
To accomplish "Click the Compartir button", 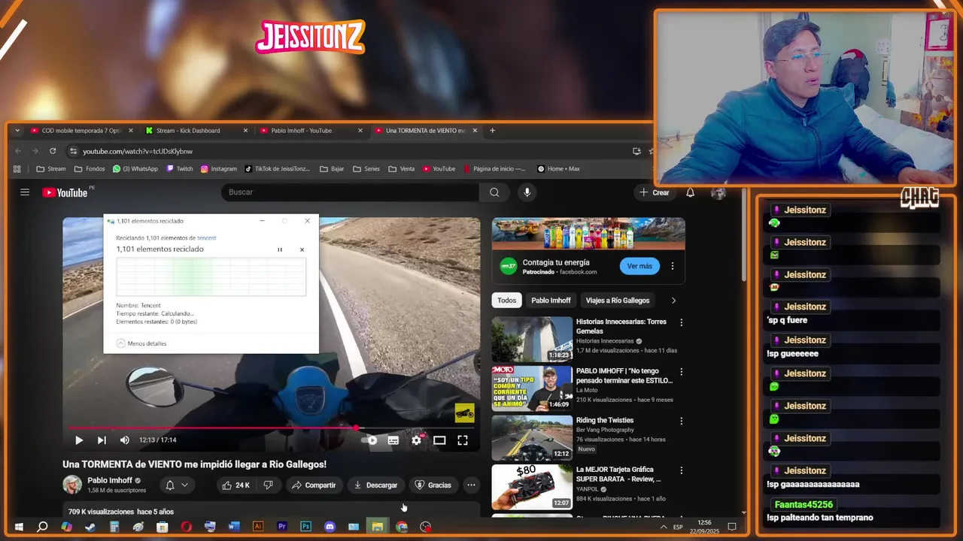I will [x=314, y=485].
